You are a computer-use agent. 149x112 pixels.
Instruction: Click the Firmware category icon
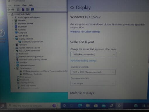coord(17,45)
